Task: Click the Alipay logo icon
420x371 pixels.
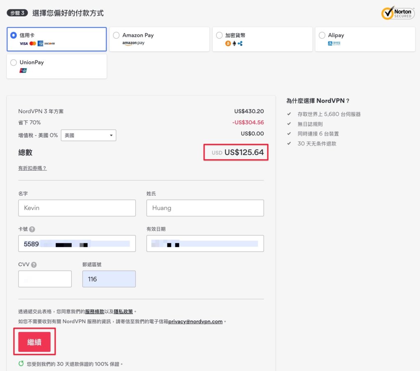Action: tap(334, 44)
